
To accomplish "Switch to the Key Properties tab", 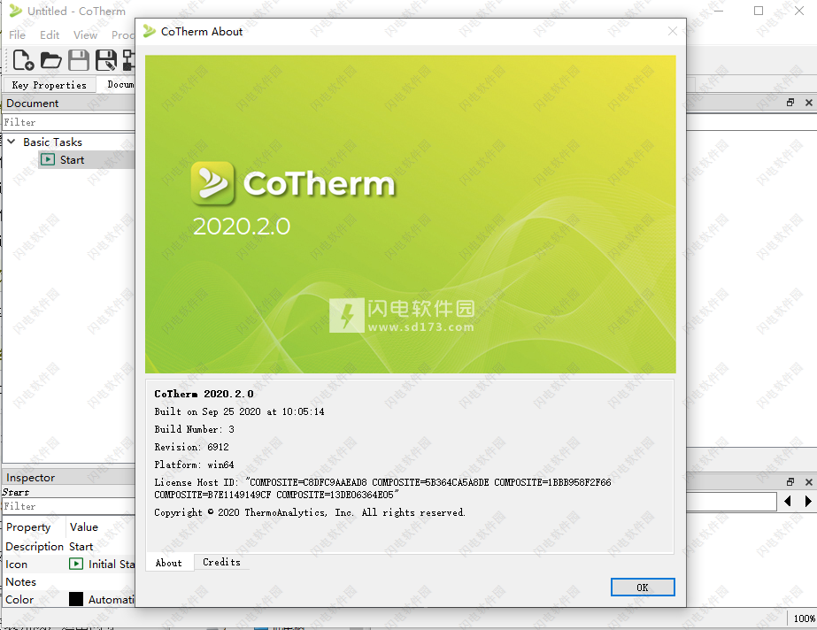I will coord(50,85).
